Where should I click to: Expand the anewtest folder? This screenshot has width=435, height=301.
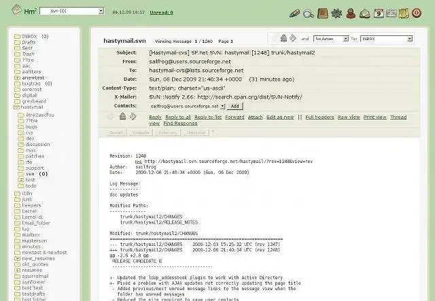(x=17, y=77)
